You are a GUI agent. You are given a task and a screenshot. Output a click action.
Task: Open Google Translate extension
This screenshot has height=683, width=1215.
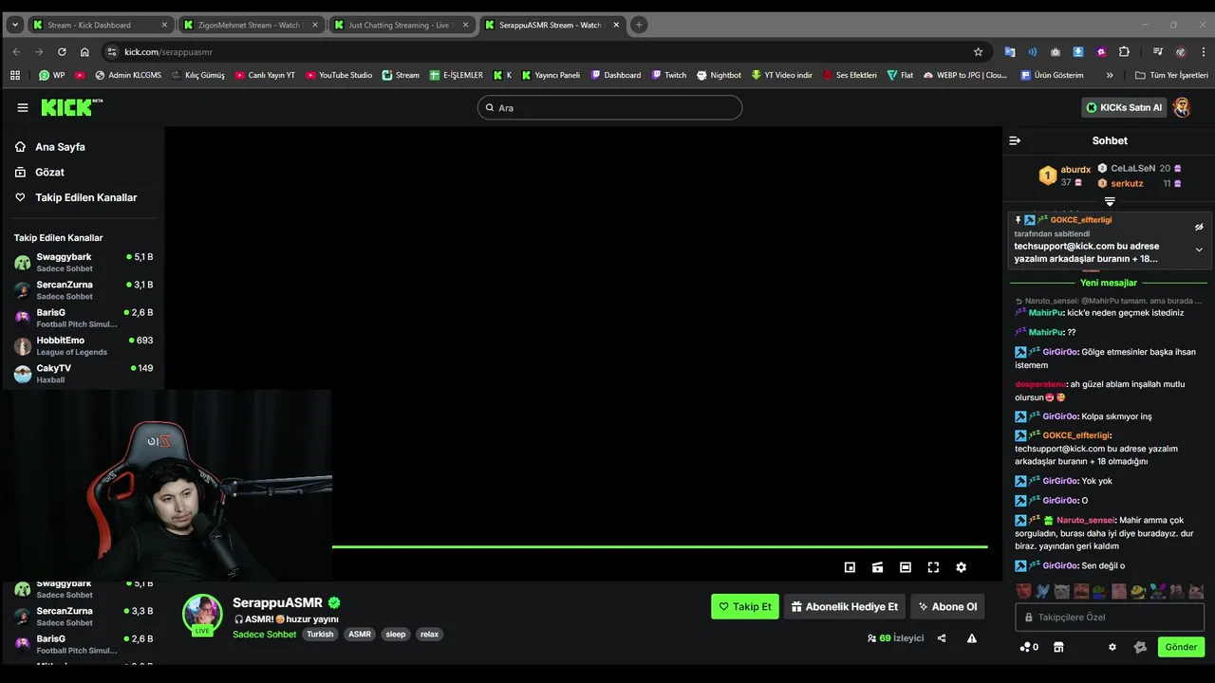(1009, 52)
